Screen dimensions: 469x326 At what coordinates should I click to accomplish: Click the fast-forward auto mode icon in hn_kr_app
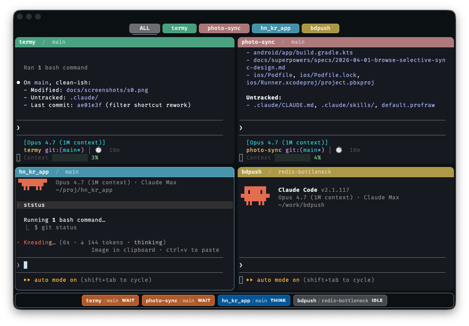27,280
